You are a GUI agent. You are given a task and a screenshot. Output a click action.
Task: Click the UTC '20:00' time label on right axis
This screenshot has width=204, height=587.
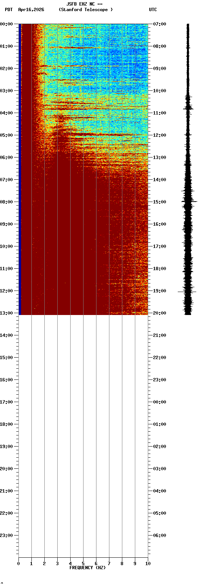pos(160,313)
